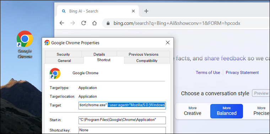270x134 pixels.
Task: Click the Choose a conversation style heading
Action: coord(215,93)
